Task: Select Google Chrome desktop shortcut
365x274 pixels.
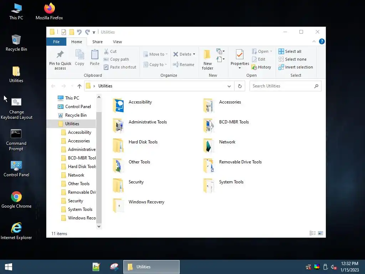Action: coord(16,200)
